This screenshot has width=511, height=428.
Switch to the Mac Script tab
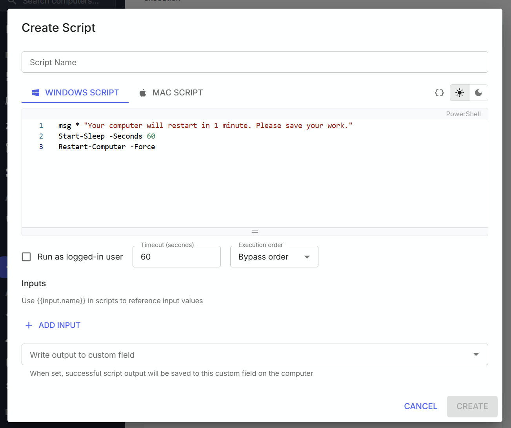tap(171, 92)
